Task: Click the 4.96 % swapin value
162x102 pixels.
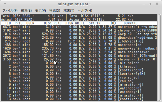Action: pos(95,59)
